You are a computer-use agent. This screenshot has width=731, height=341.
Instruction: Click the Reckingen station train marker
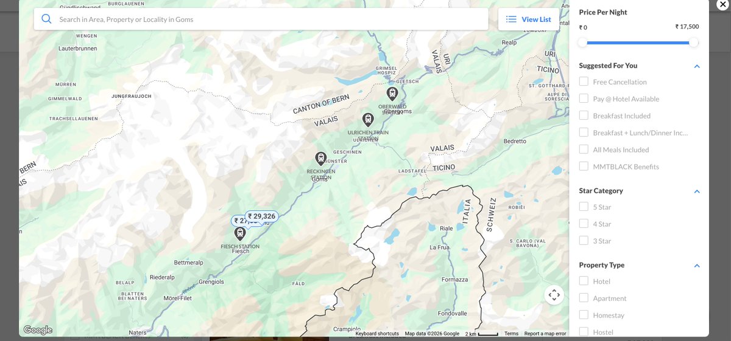(x=320, y=159)
